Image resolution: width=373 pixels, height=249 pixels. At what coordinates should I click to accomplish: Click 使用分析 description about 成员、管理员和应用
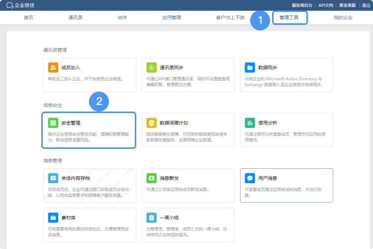pos(285,137)
